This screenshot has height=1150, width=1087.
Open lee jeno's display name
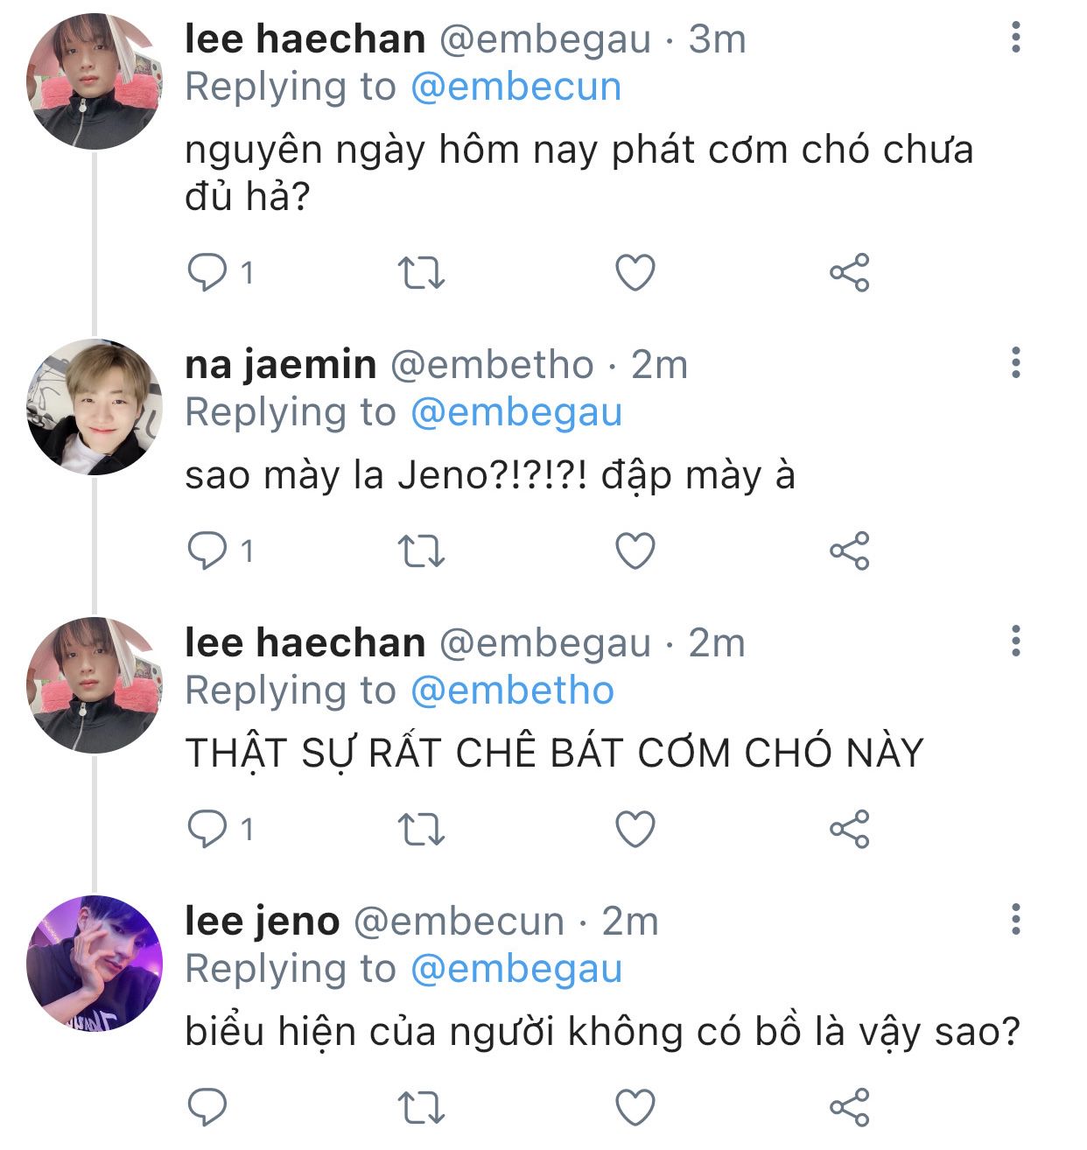[x=262, y=921]
